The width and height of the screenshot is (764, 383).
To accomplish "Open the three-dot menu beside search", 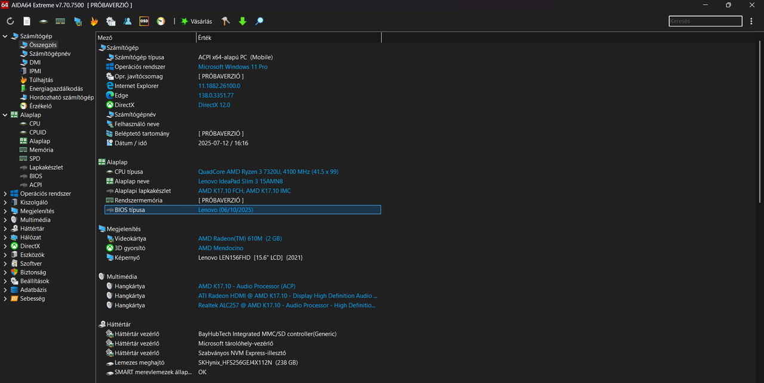I will 751,21.
